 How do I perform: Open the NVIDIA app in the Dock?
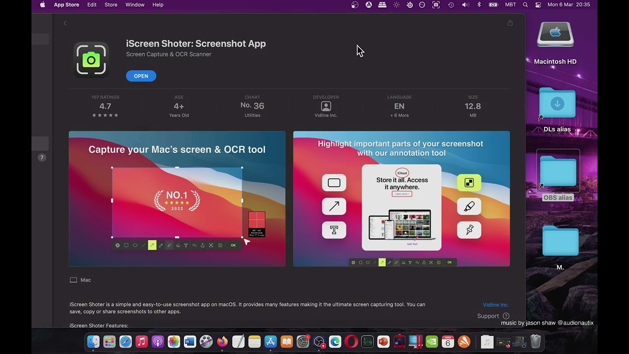[431, 341]
